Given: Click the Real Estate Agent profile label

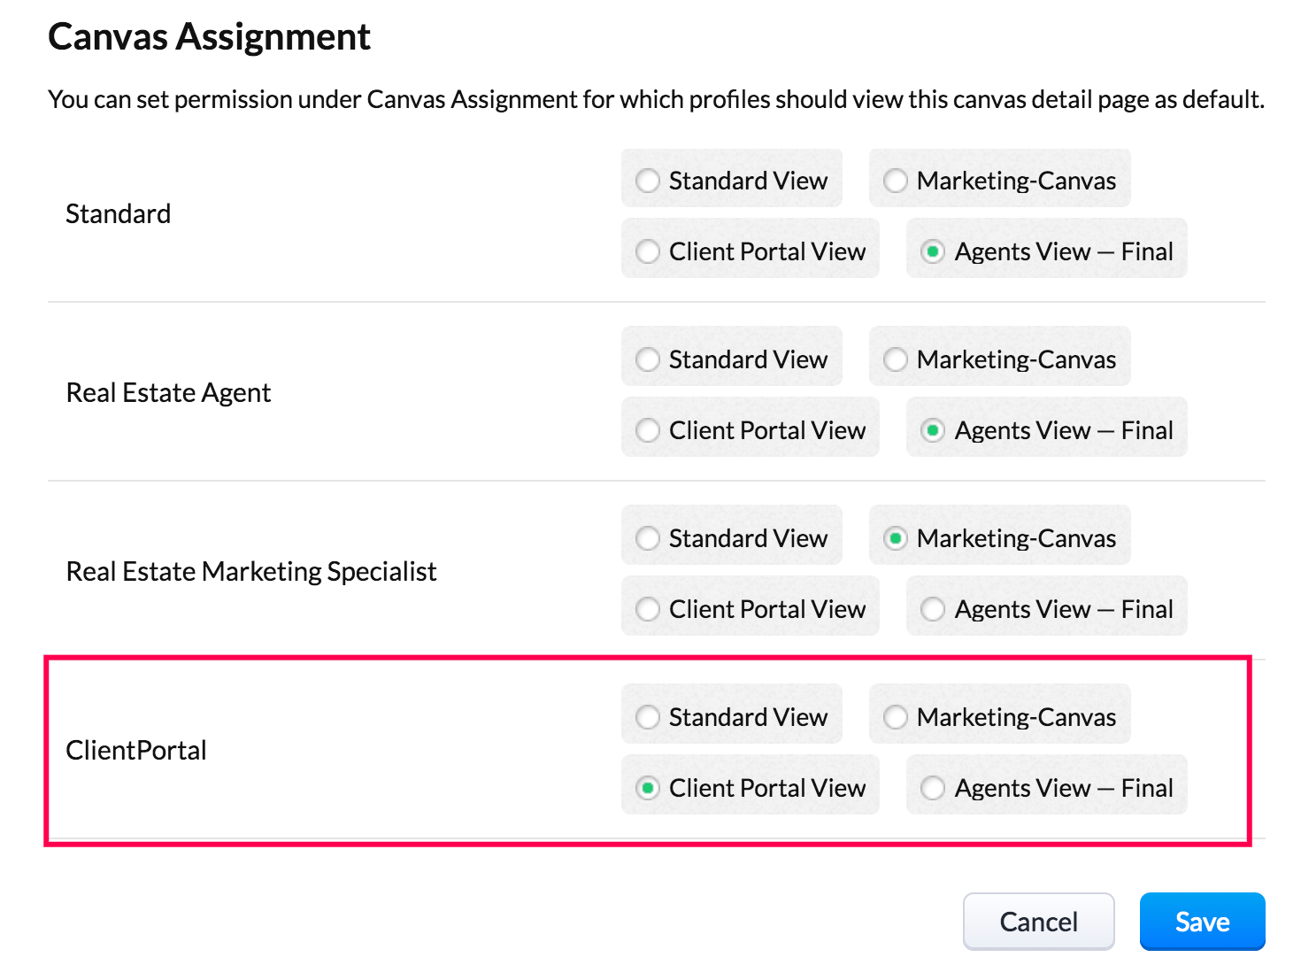Looking at the screenshot, I should (168, 393).
